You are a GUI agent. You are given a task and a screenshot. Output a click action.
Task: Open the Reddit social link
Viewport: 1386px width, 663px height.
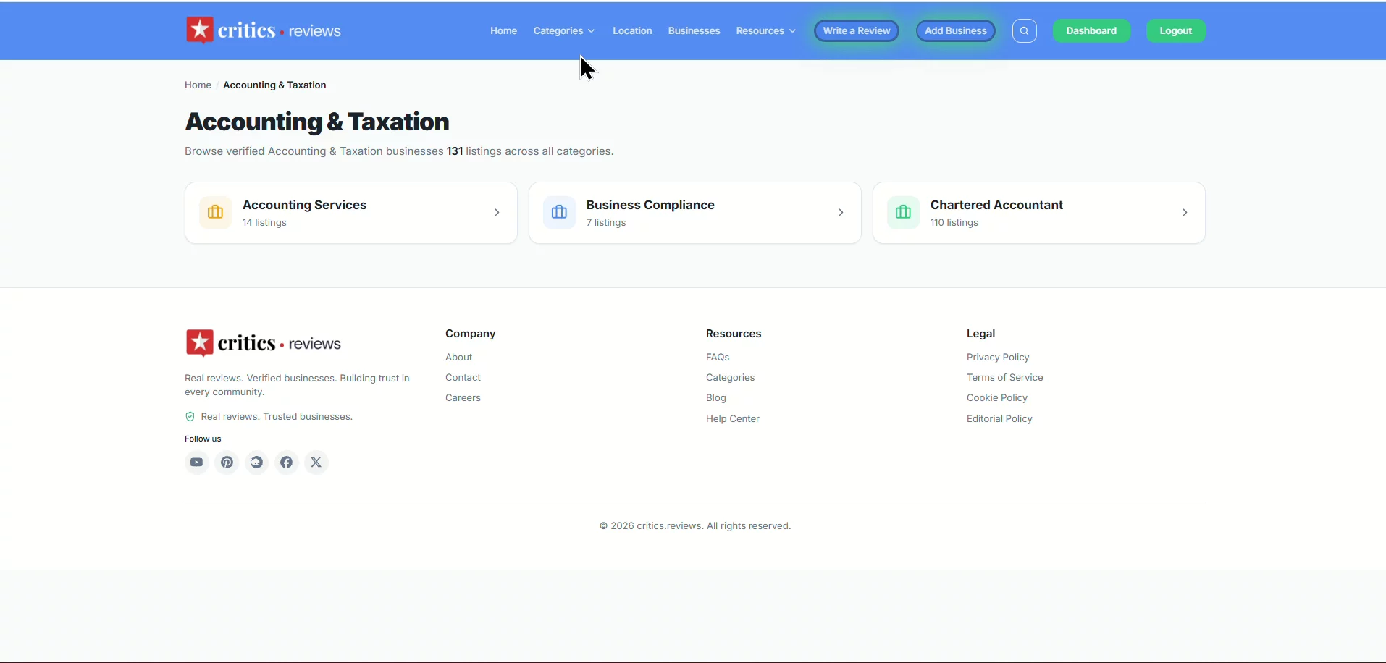tap(256, 463)
